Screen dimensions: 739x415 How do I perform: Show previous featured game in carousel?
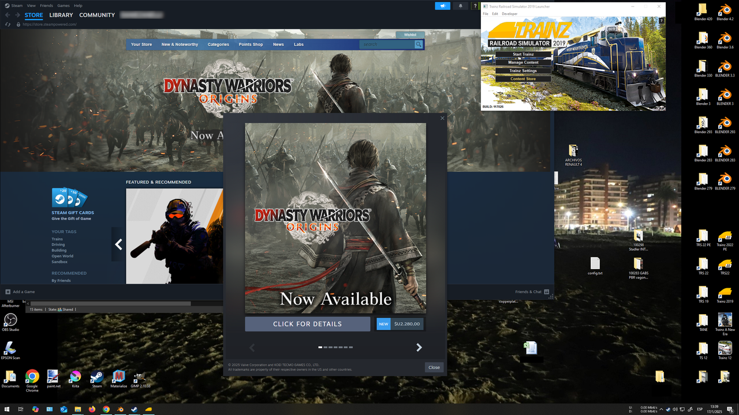(x=118, y=244)
